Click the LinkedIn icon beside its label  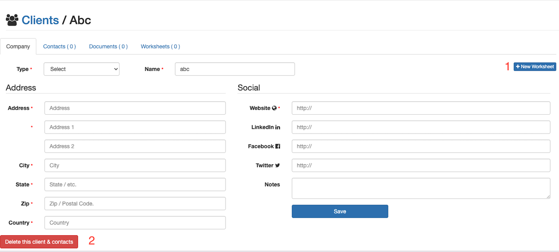click(x=278, y=127)
